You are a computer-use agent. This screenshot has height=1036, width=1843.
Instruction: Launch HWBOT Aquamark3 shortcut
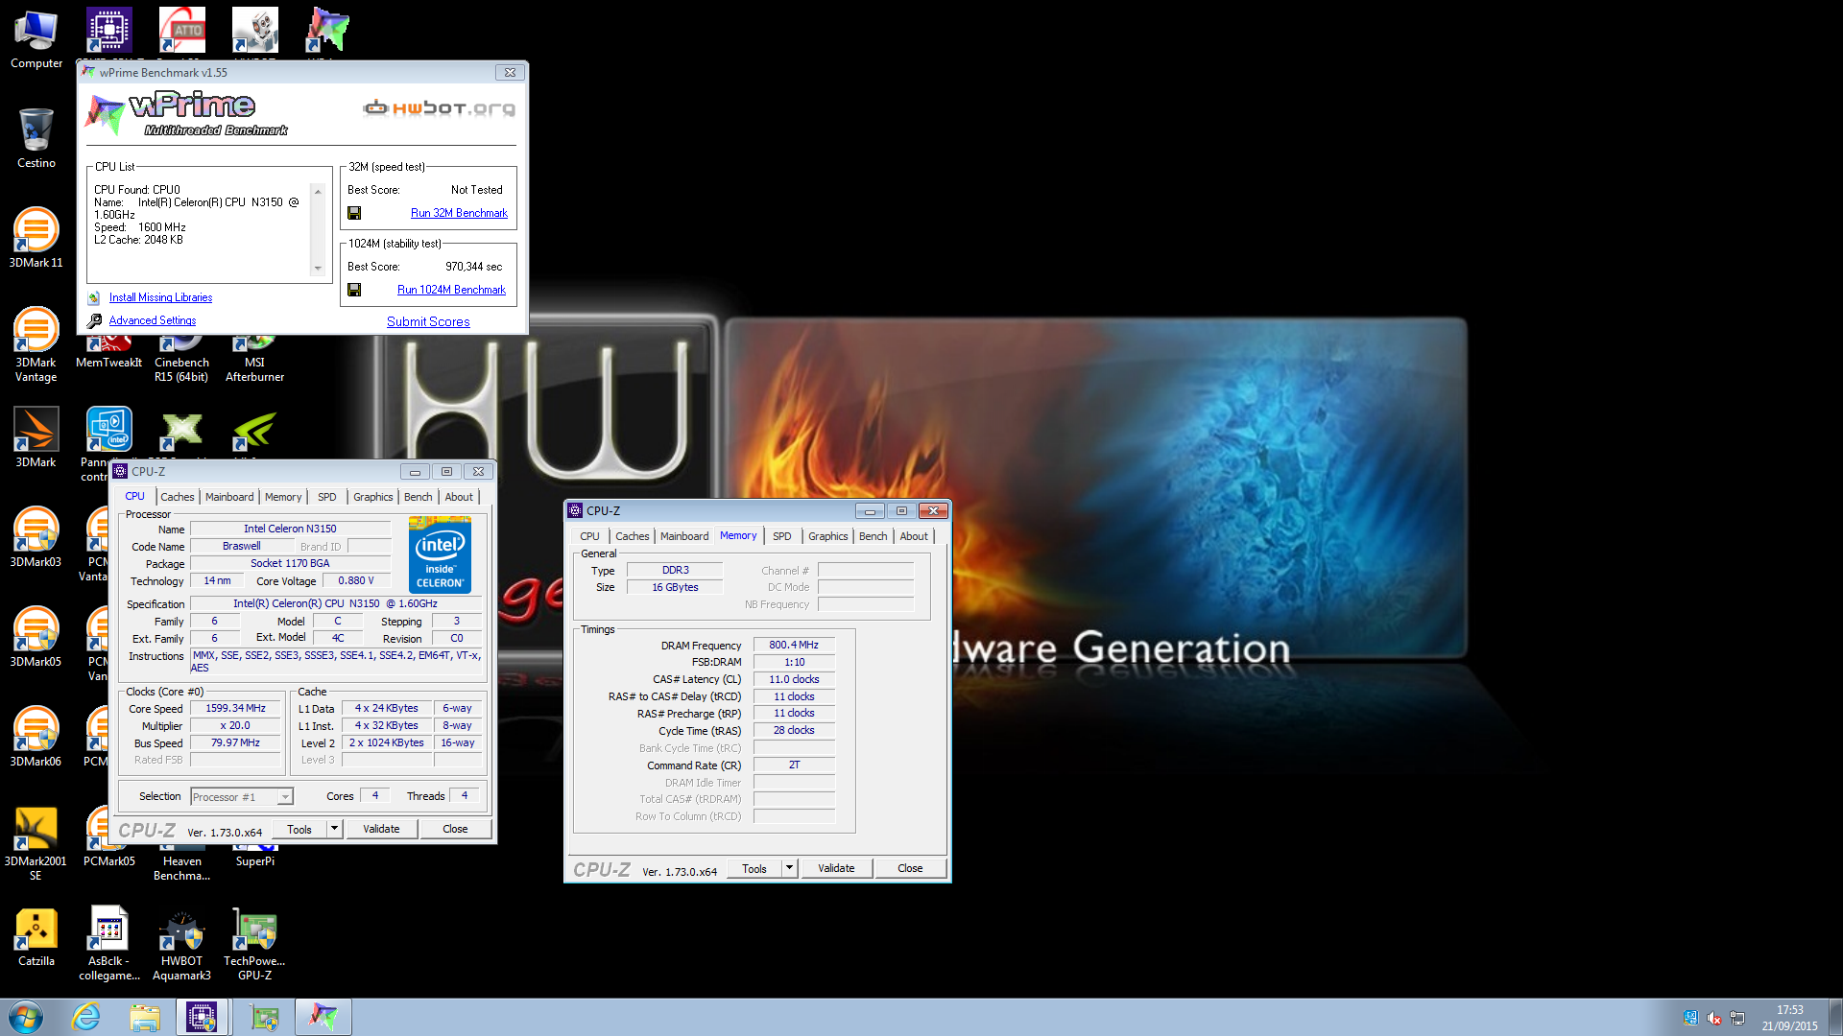click(x=182, y=944)
